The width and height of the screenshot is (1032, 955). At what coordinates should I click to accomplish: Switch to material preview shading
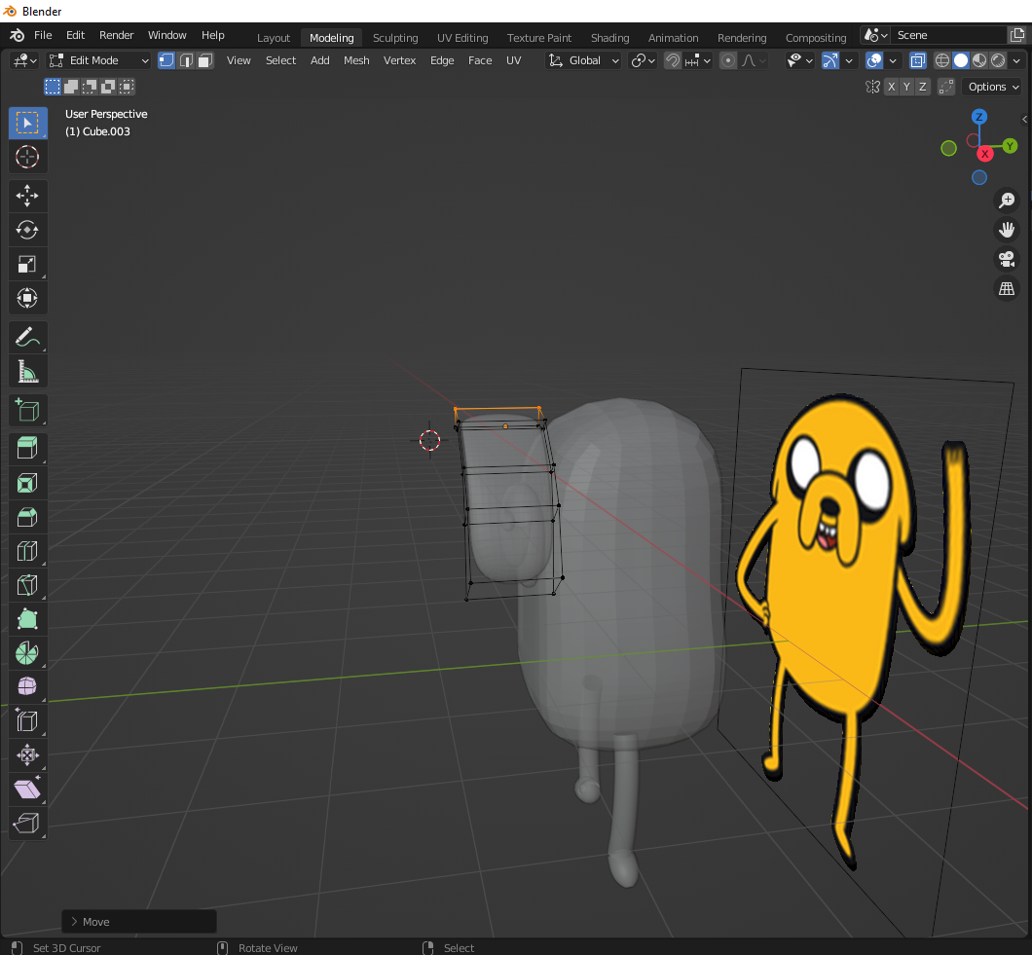click(979, 60)
